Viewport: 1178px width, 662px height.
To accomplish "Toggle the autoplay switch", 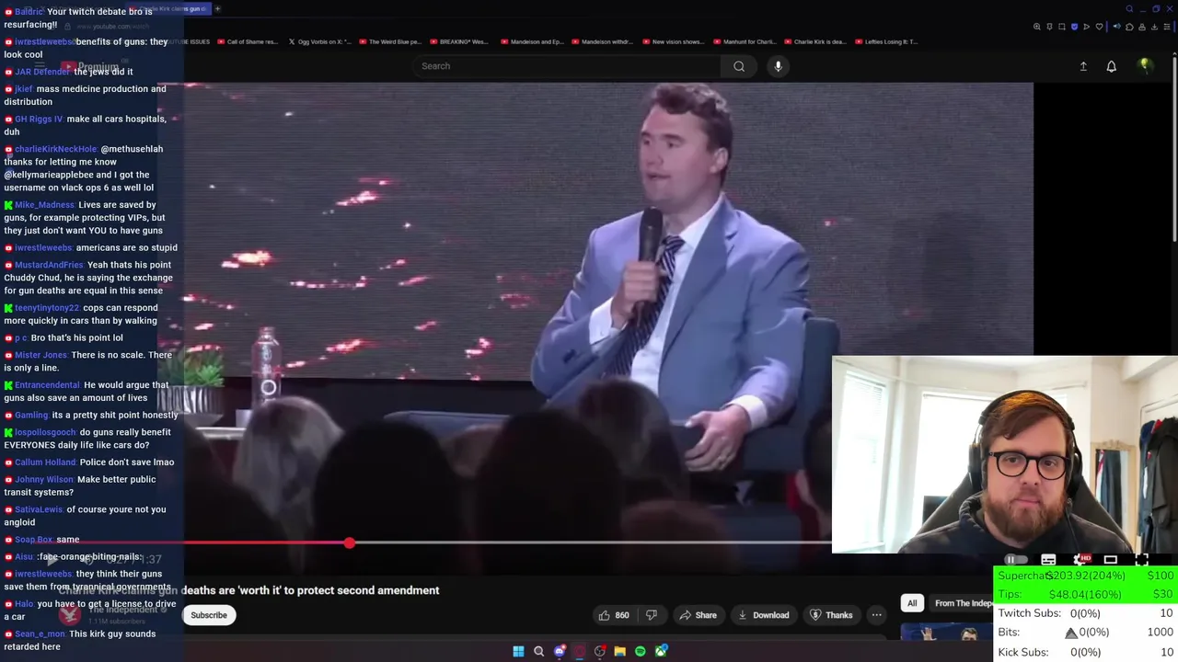I will 1016,560.
